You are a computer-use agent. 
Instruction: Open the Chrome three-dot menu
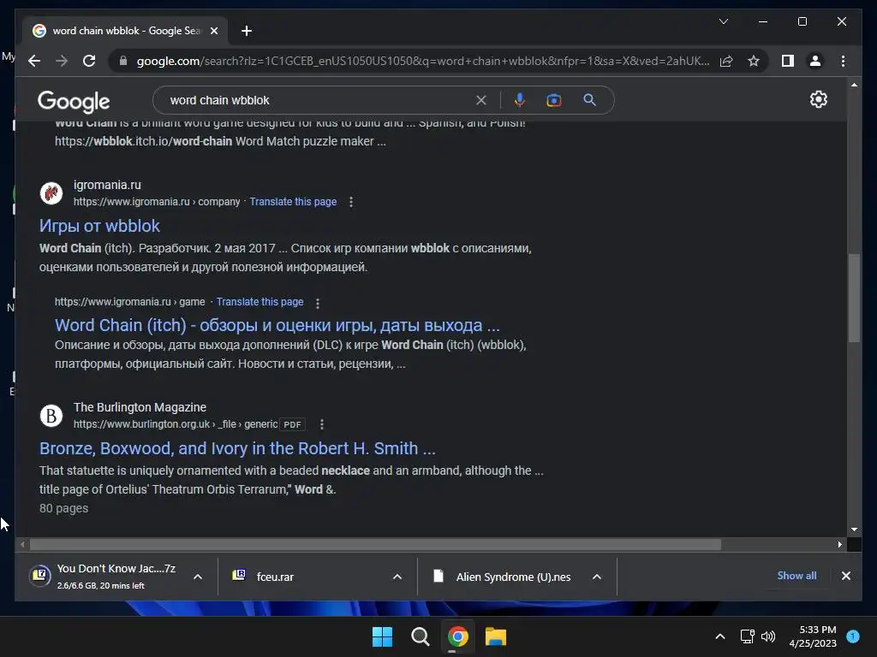[843, 61]
